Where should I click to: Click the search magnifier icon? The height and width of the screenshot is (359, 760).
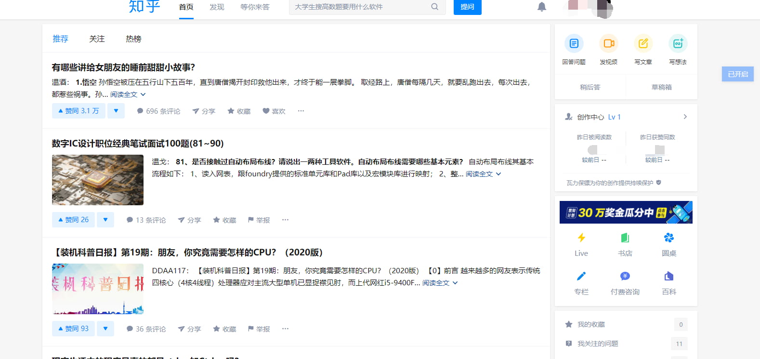[434, 7]
